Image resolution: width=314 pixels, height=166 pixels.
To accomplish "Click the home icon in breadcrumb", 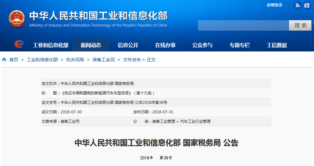I will pyautogui.click(x=4, y=60).
